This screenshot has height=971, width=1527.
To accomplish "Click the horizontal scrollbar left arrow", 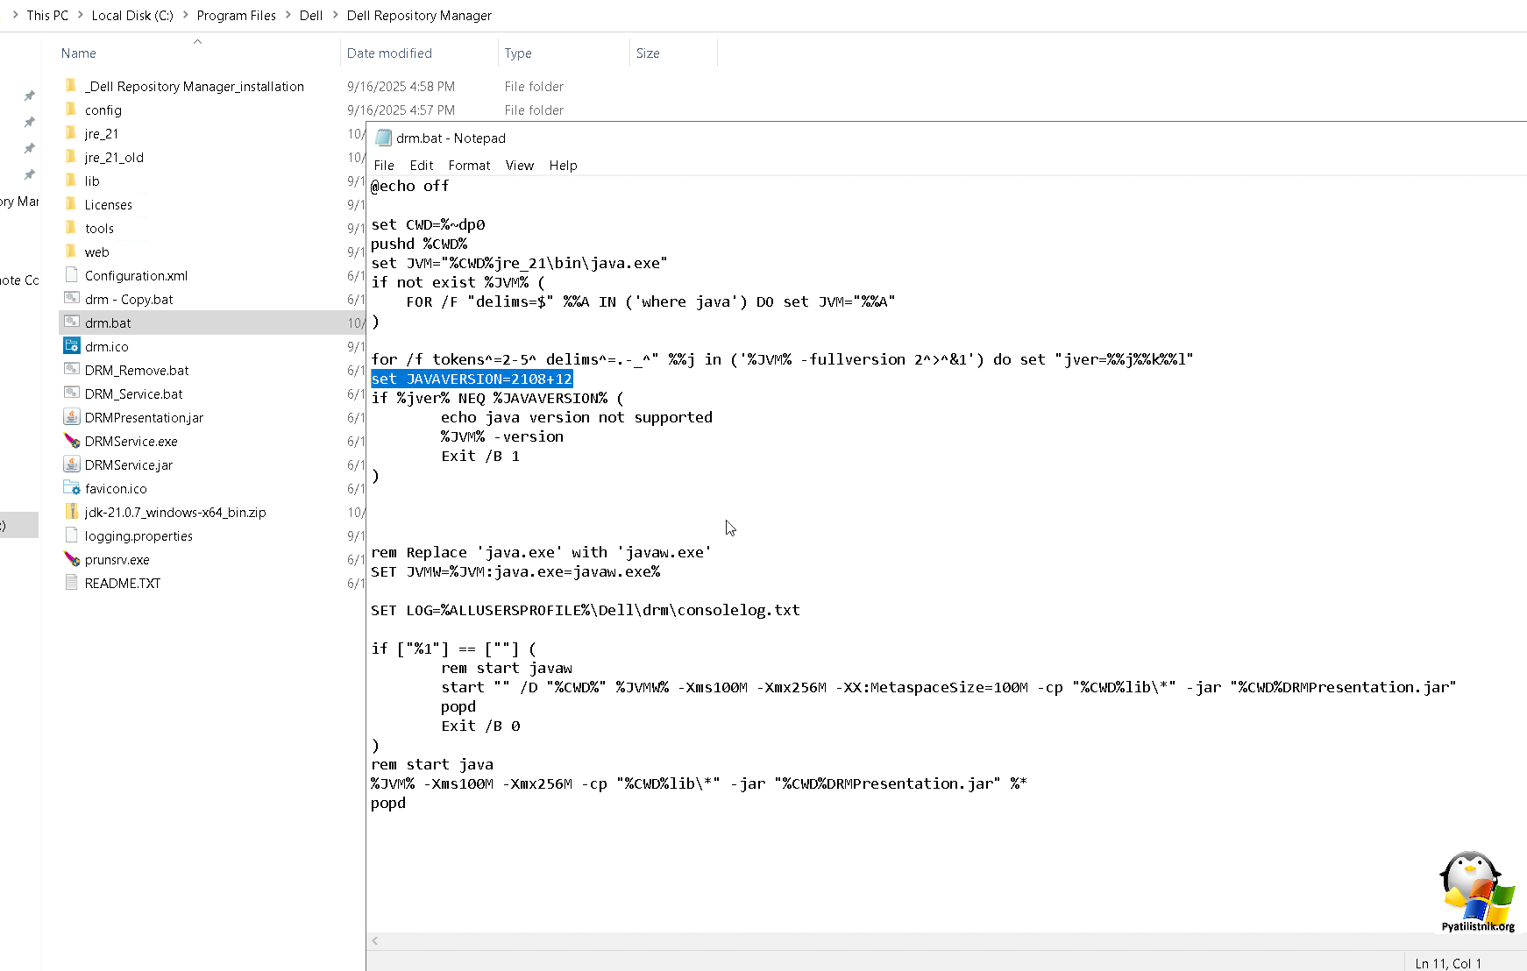I will coord(375,941).
